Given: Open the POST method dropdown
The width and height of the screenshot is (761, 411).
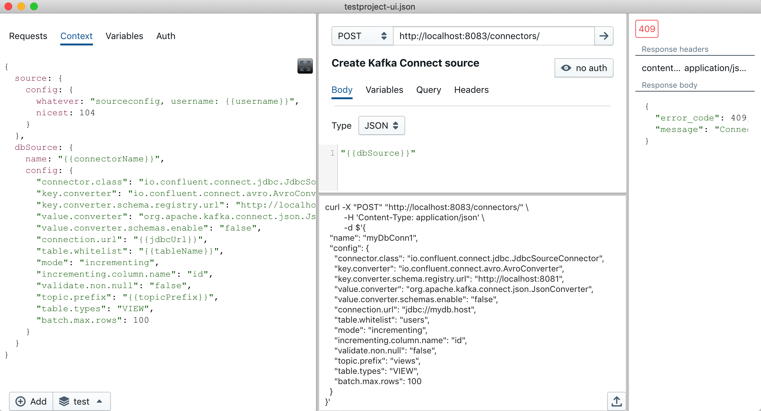Looking at the screenshot, I should pyautogui.click(x=362, y=36).
